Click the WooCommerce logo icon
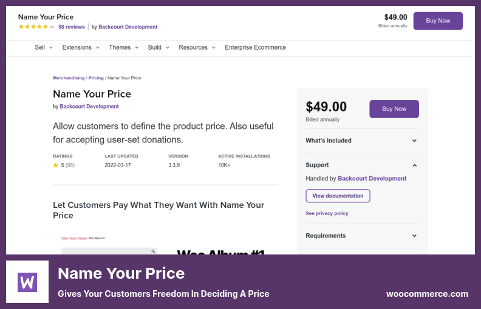Screen dimensions: 481x309 tap(27, 282)
